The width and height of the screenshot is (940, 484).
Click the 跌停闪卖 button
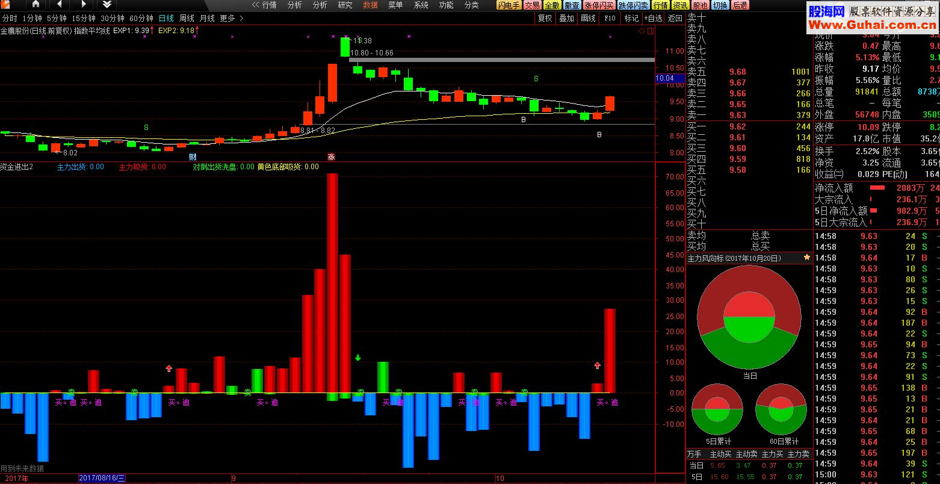[x=634, y=5]
